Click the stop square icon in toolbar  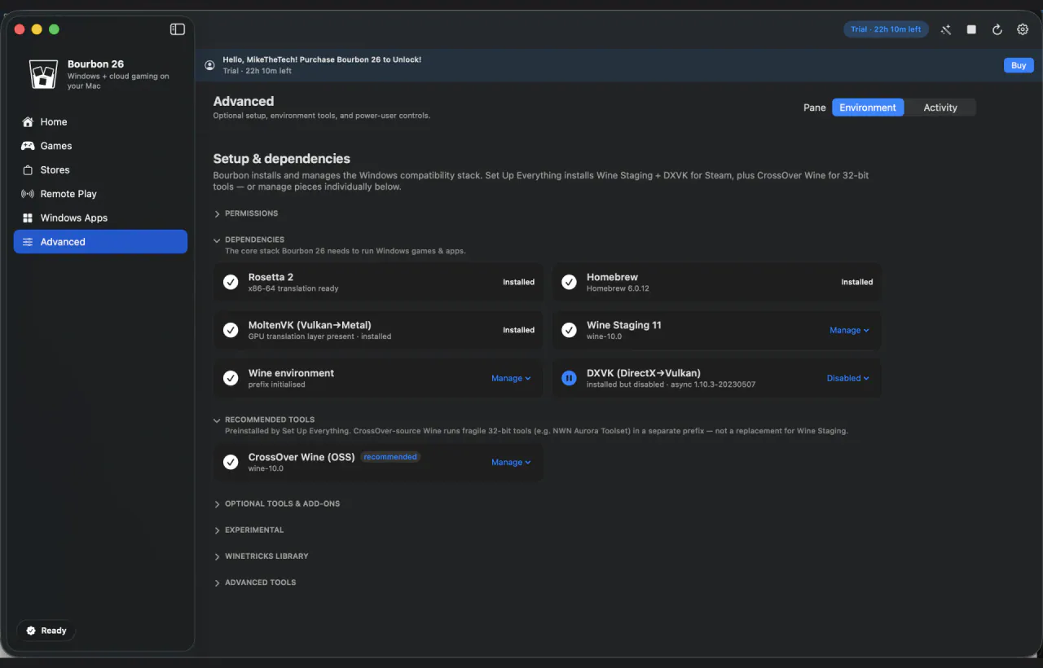click(971, 29)
